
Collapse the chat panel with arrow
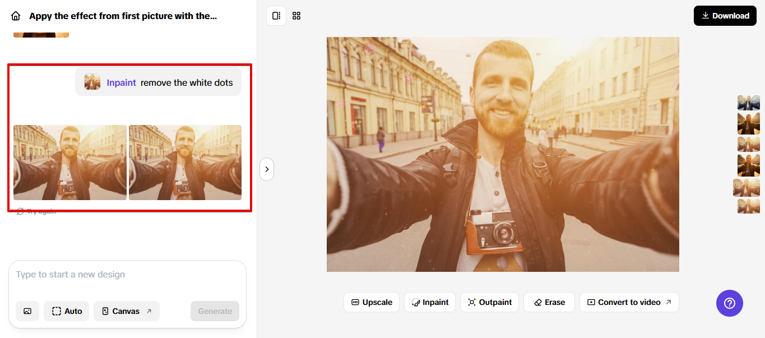(x=267, y=169)
